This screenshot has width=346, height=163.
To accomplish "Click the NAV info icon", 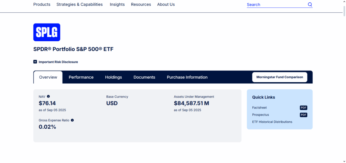I will (48, 96).
